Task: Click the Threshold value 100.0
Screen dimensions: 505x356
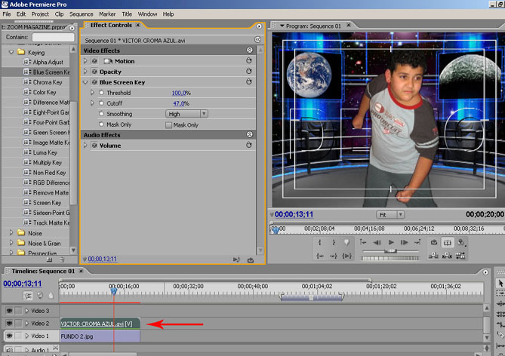Action: (180, 93)
